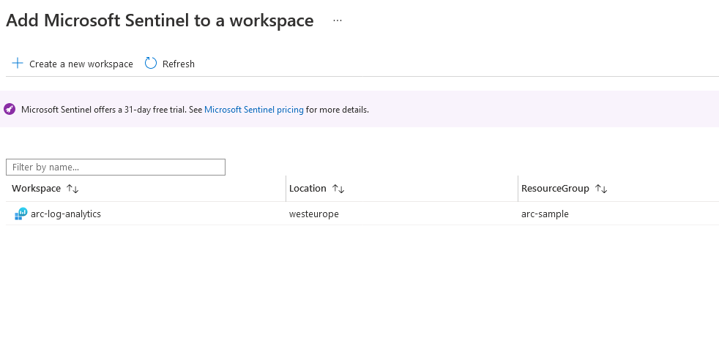Click the circular Refresh icon
Viewport: 719px width, 343px height.
(151, 63)
